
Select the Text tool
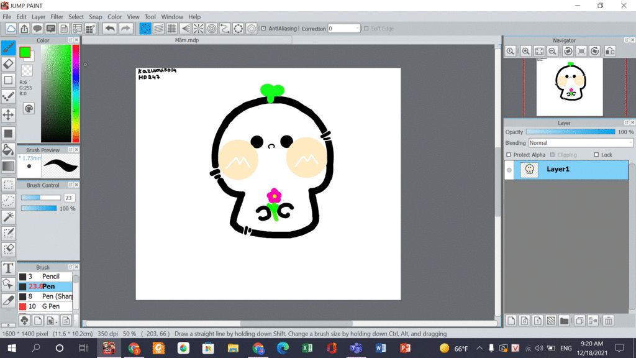tap(8, 268)
